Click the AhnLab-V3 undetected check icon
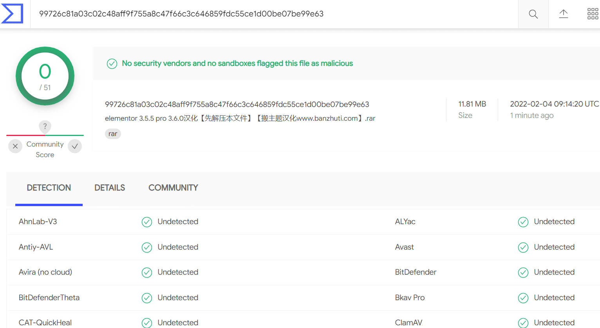 147,222
